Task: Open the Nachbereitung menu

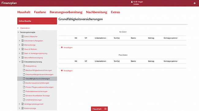Action: (x=96, y=12)
